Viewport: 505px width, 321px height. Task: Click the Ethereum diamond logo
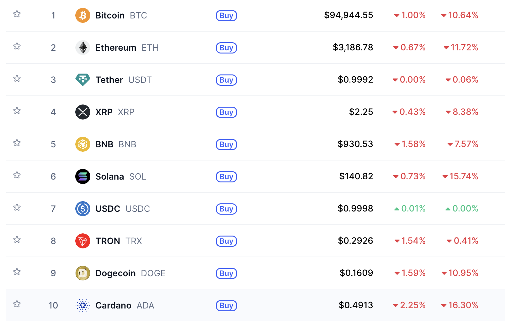(83, 48)
